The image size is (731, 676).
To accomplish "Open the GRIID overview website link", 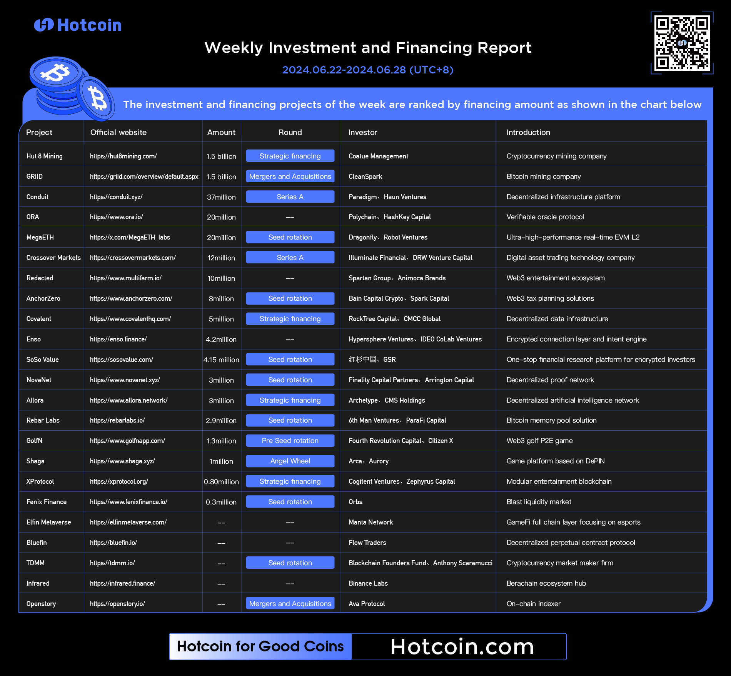I will tap(144, 176).
